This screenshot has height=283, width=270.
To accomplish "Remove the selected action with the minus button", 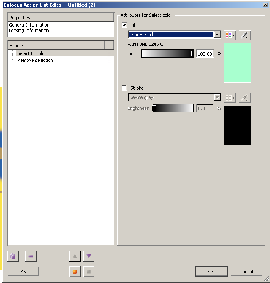I will [31, 256].
